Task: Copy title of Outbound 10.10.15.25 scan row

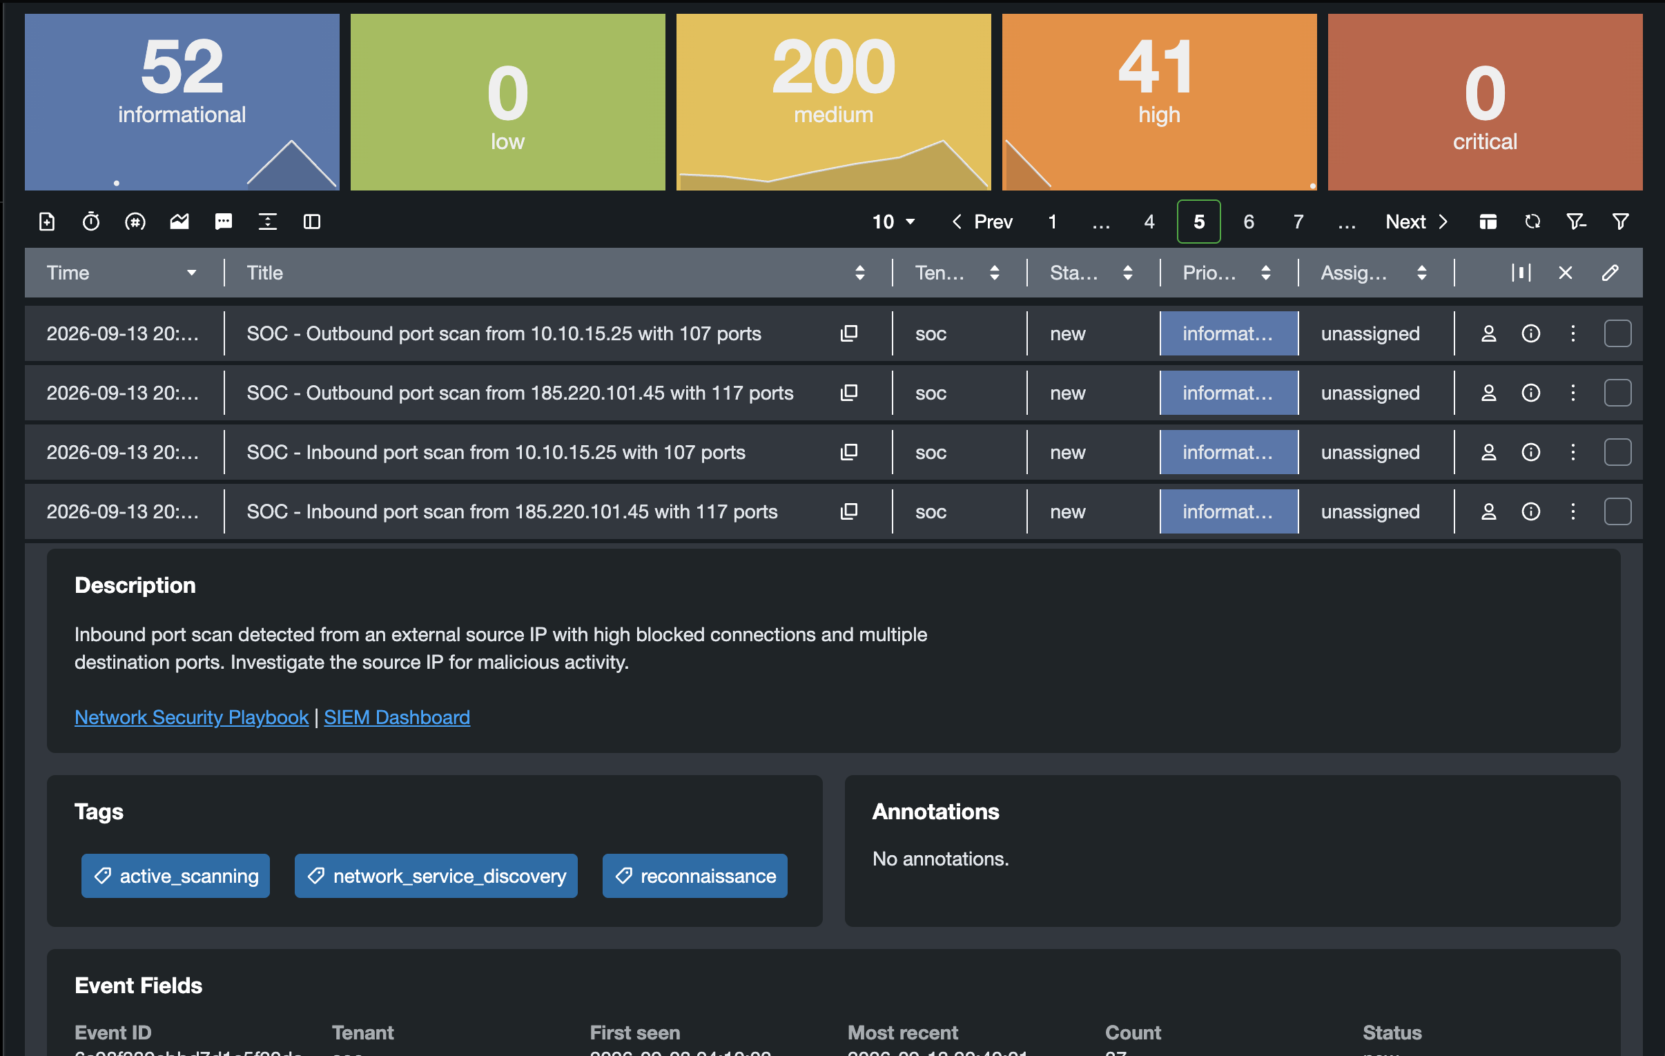Action: coord(849,333)
